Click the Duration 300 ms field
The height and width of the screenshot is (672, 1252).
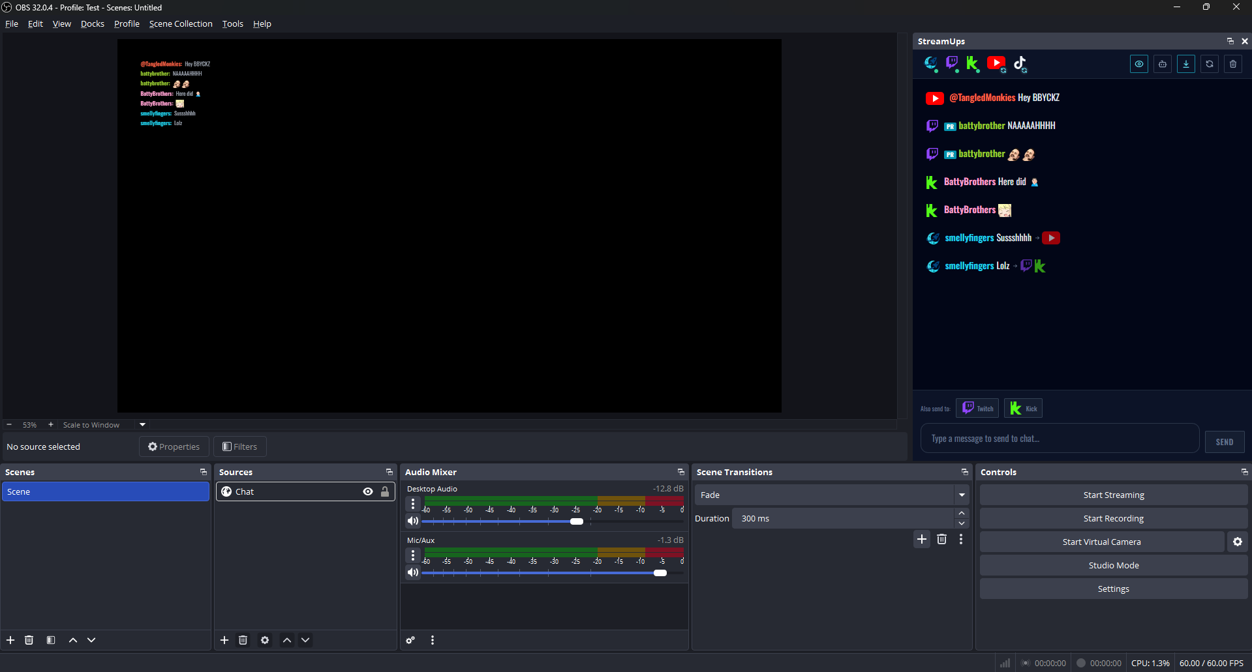(x=843, y=518)
